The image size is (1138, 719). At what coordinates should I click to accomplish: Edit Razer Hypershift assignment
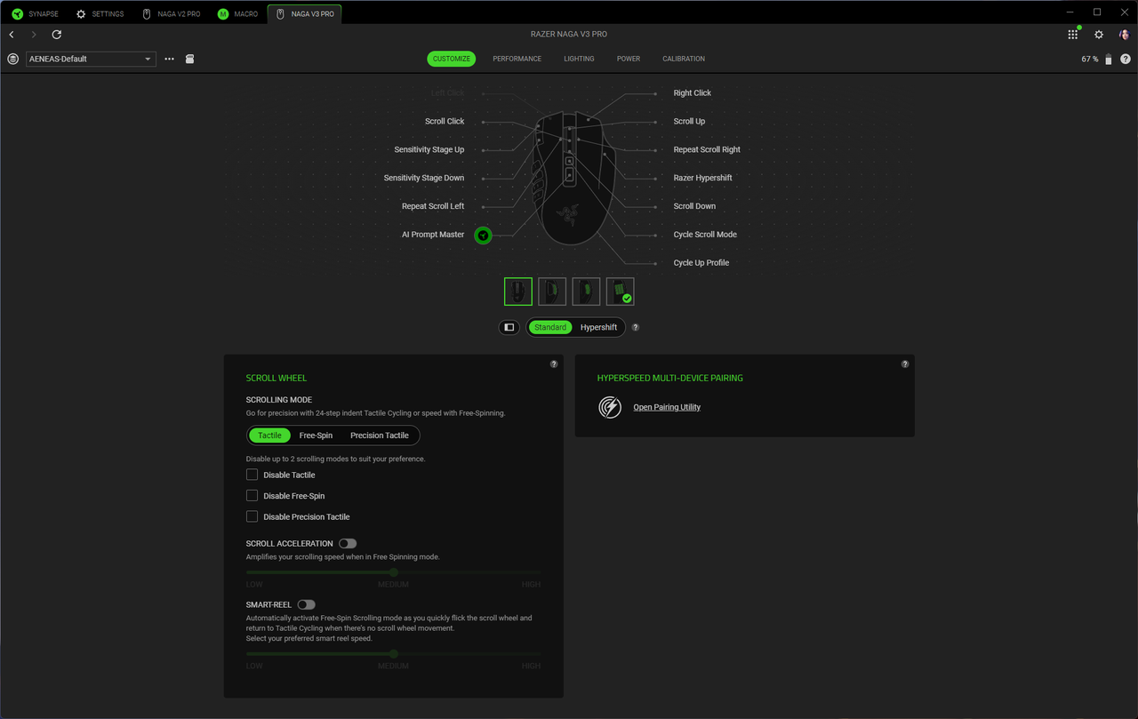[x=702, y=178]
